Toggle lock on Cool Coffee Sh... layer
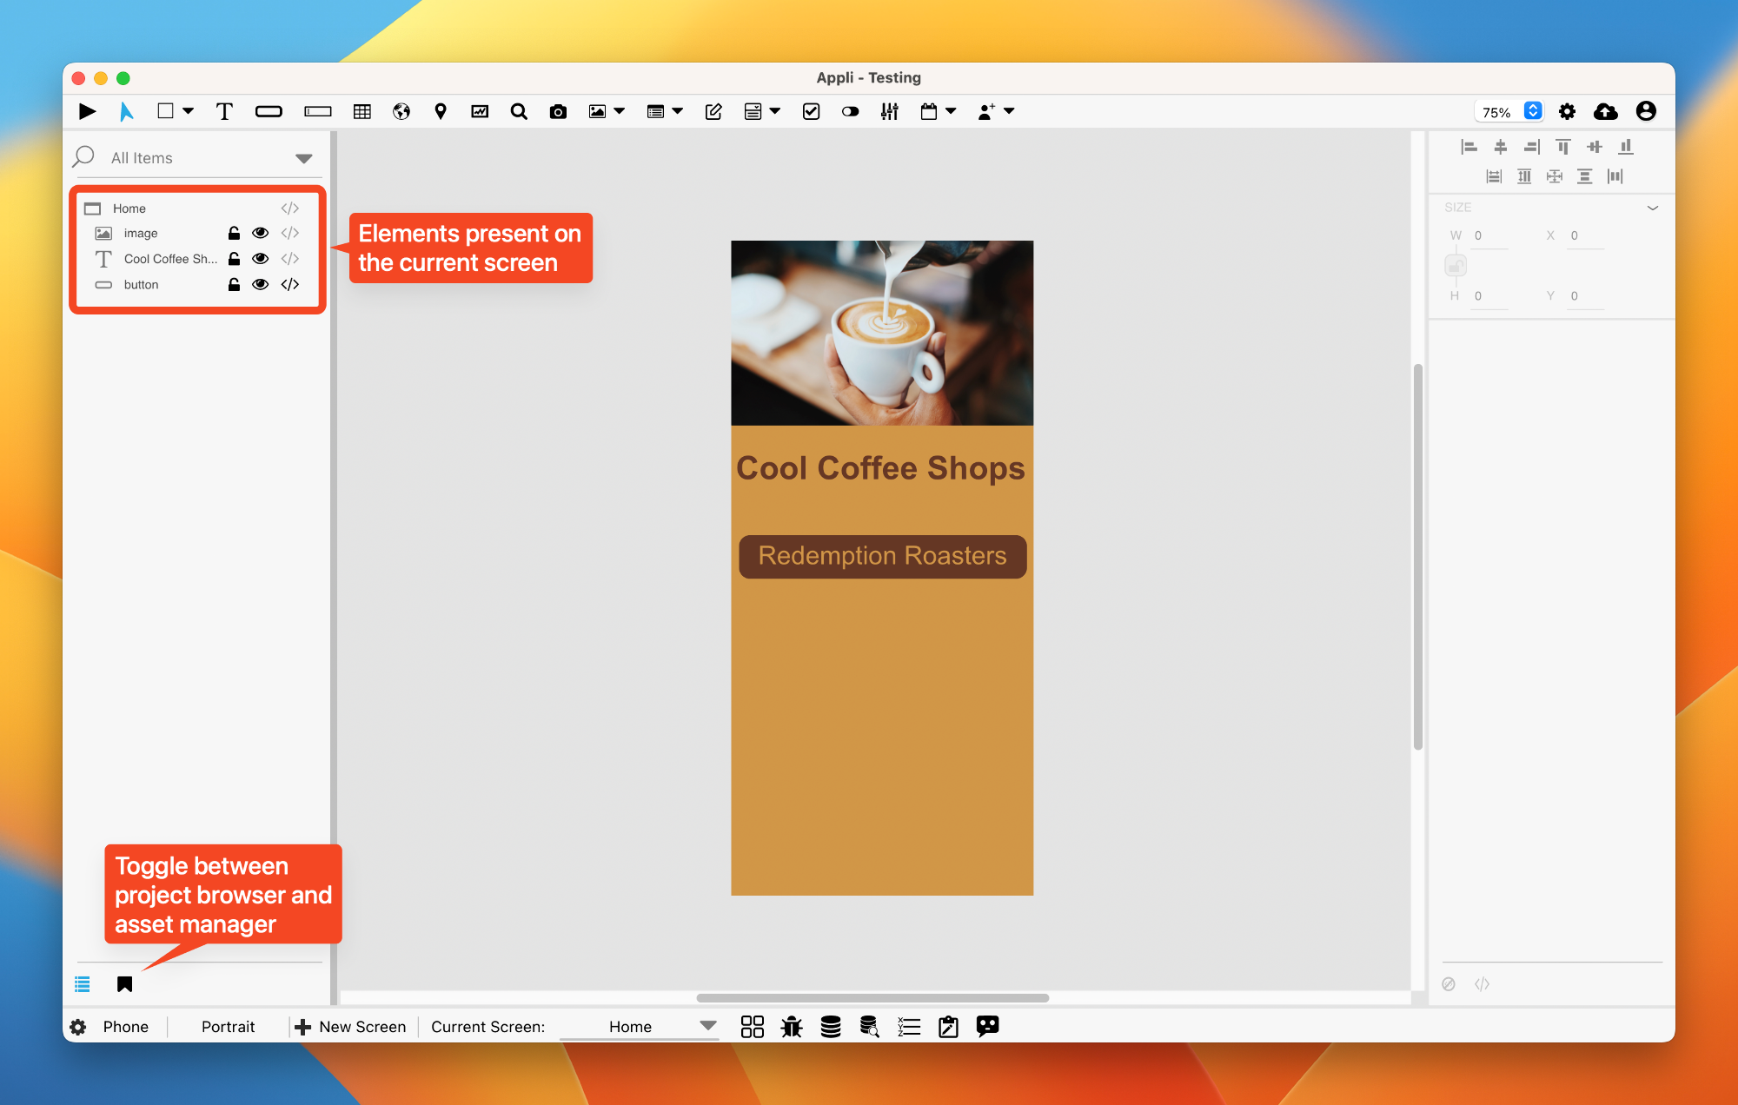 (x=234, y=259)
